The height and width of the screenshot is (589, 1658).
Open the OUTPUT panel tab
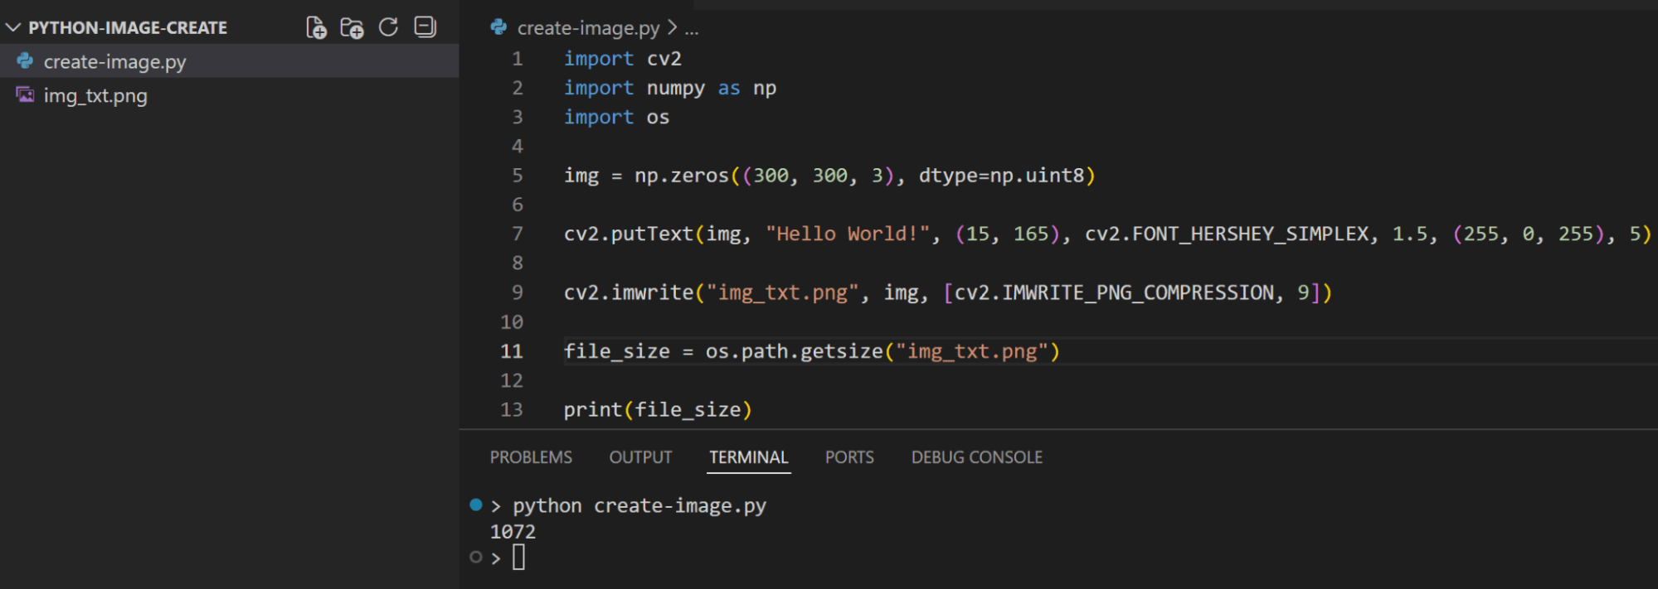(640, 457)
